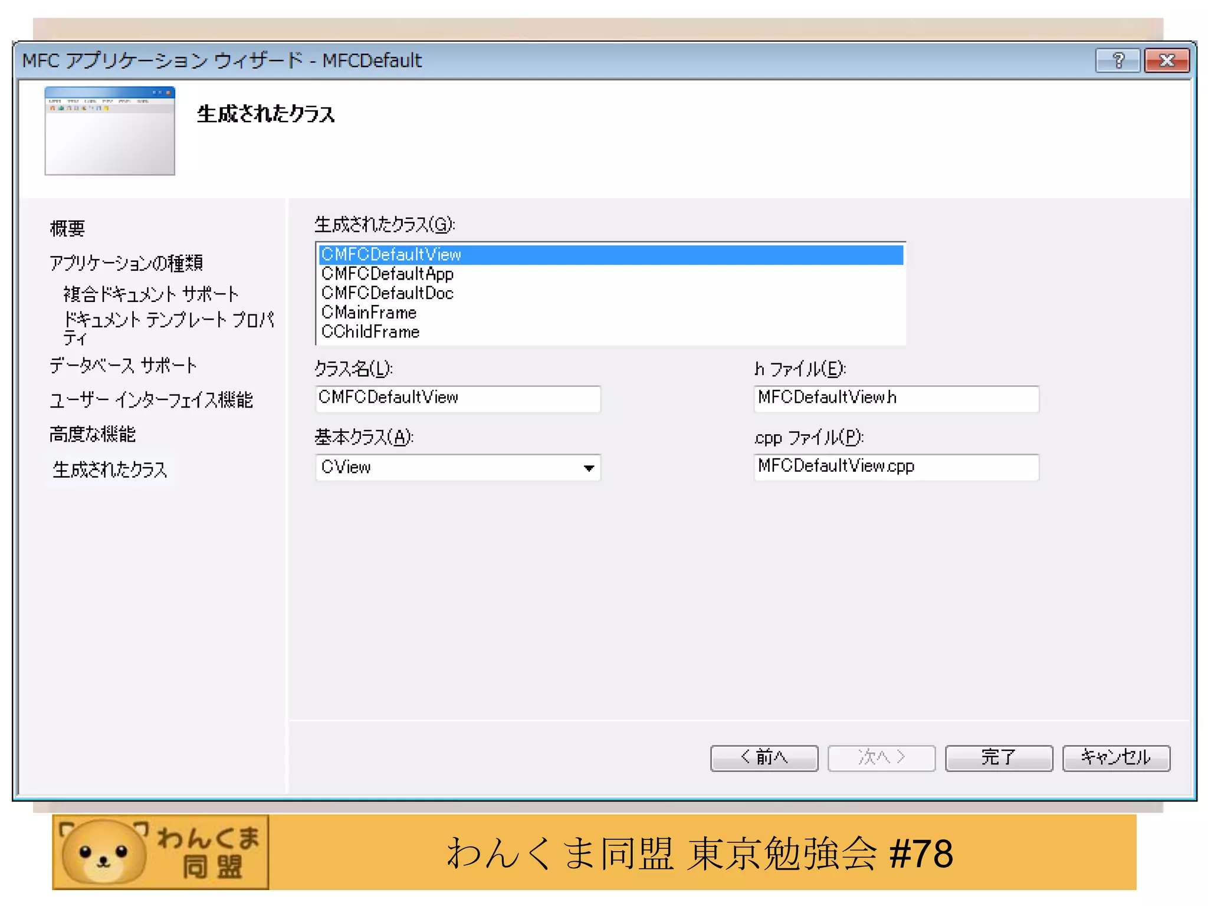The width and height of the screenshot is (1208, 906).
Task: Select CMFCDefaultDoc in the class list
Action: click(x=388, y=294)
